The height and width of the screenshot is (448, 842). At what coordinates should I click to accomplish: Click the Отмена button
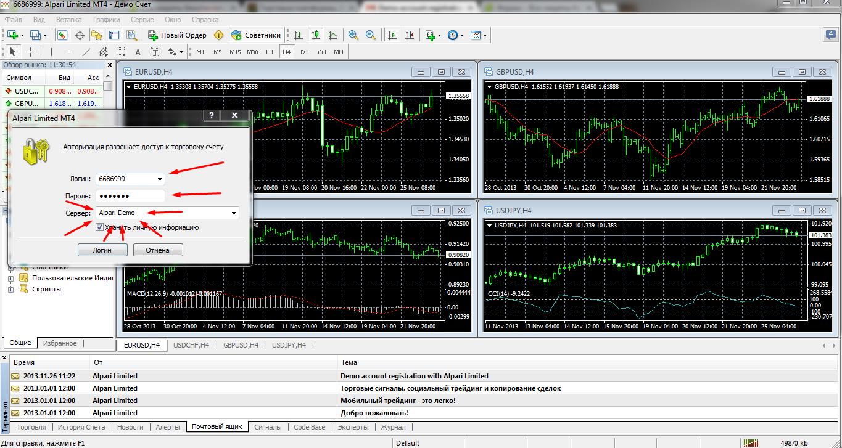click(x=159, y=250)
